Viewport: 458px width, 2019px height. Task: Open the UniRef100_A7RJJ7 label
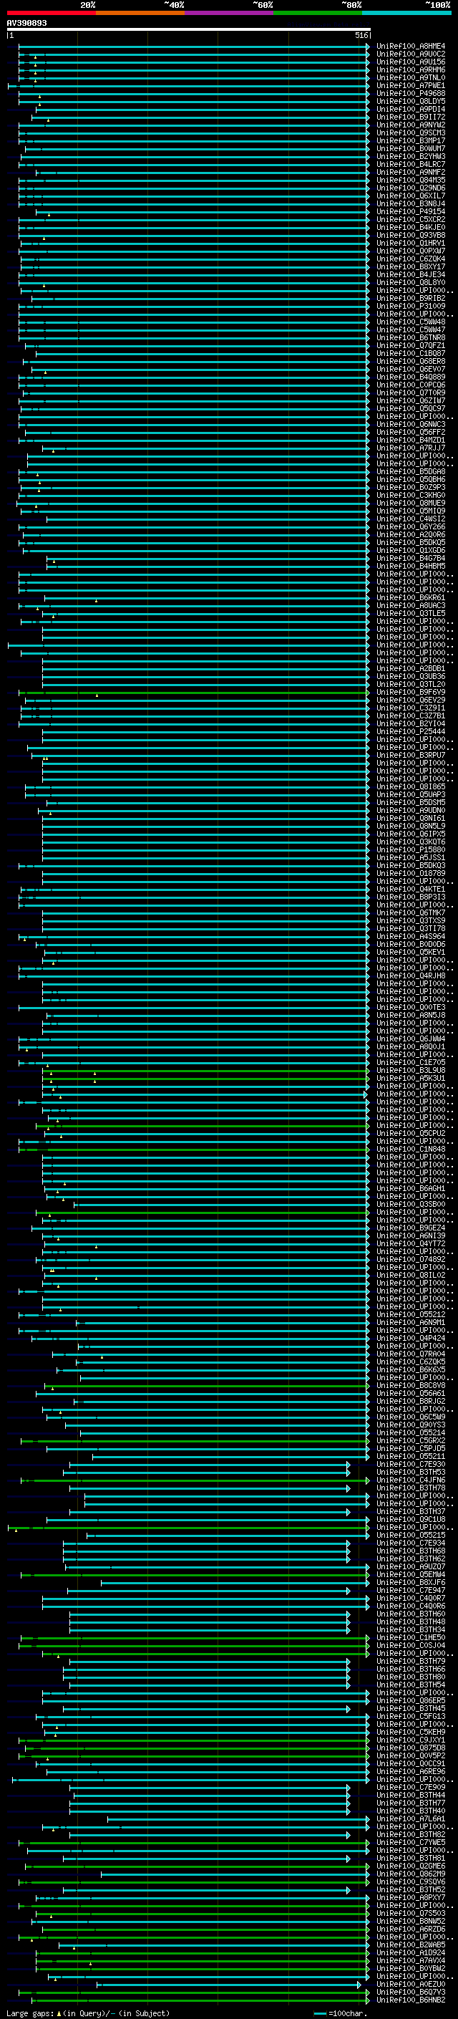(x=411, y=448)
